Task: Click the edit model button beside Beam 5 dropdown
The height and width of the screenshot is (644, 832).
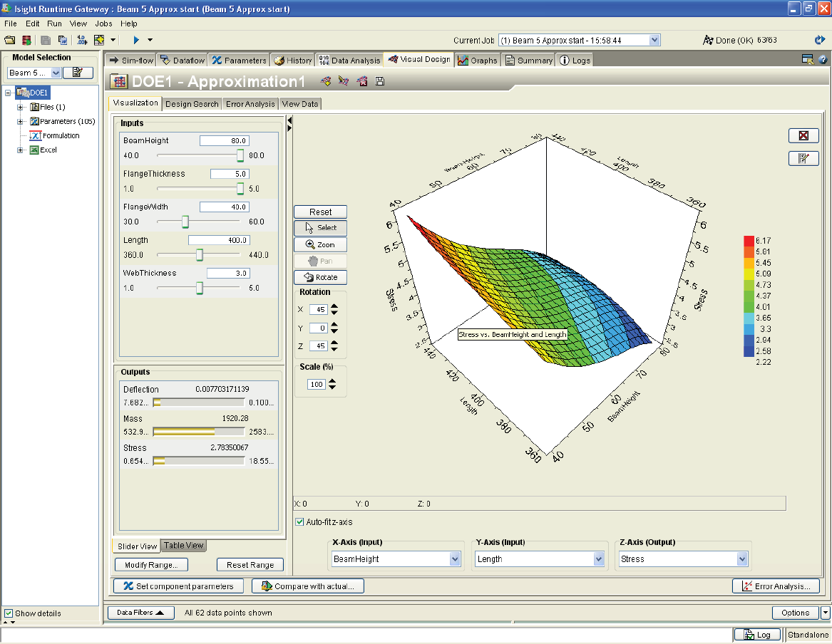Action: [x=78, y=73]
